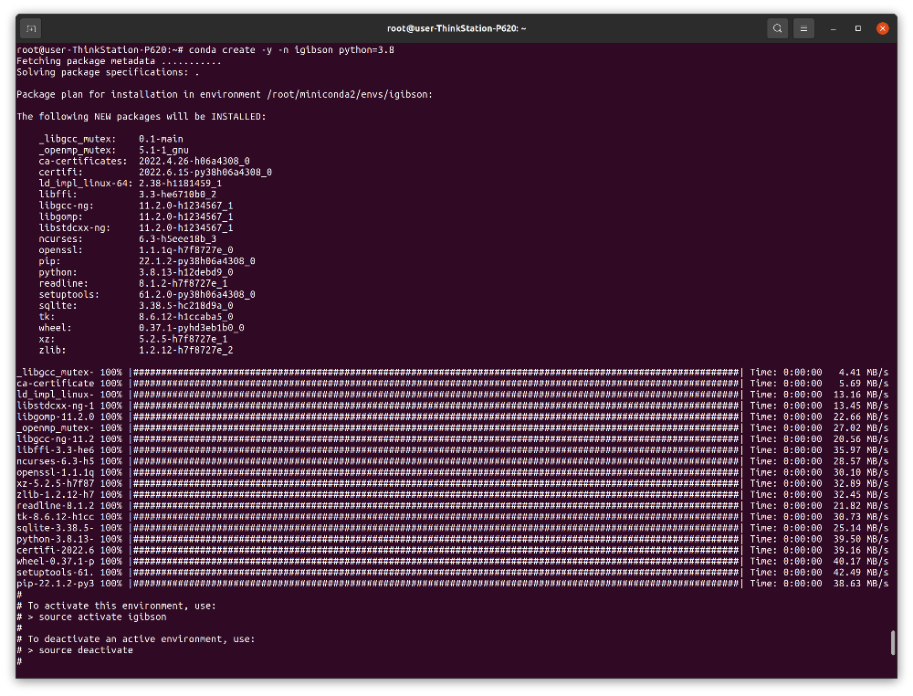Image resolution: width=913 pixels, height=696 pixels.
Task: Click 'source activate igibson' line
Action: coord(91,617)
